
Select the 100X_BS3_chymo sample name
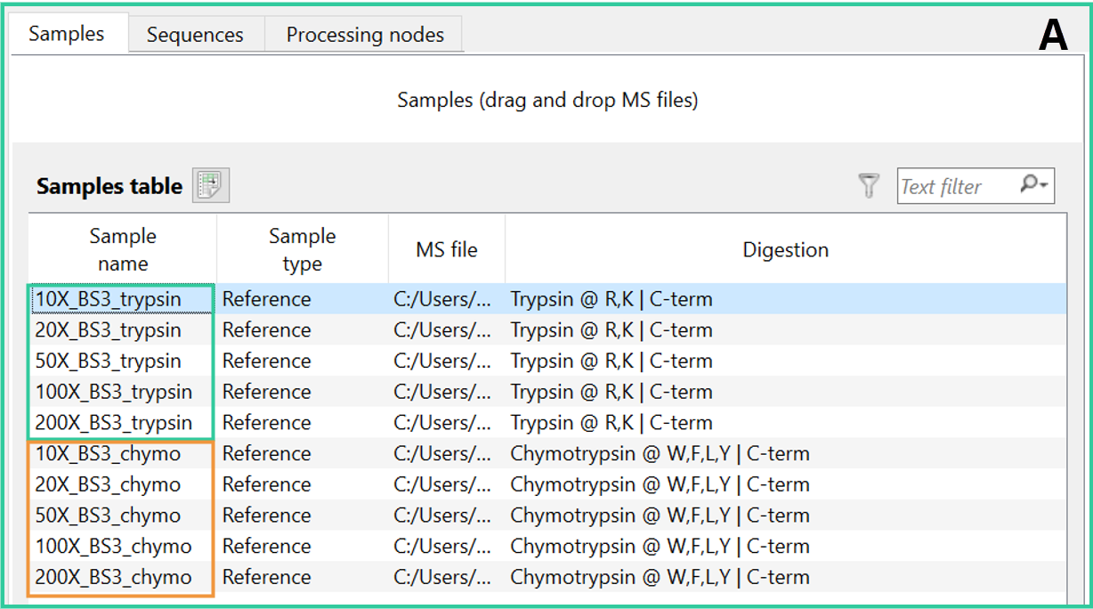tap(113, 547)
